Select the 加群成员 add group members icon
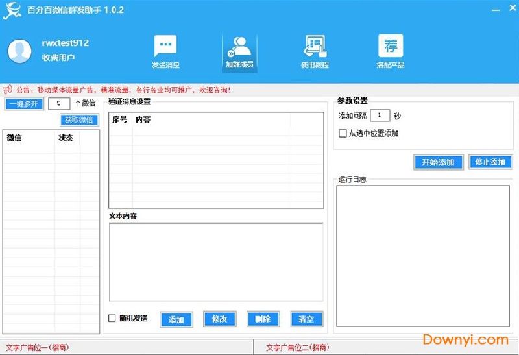519x355 pixels. point(239,53)
